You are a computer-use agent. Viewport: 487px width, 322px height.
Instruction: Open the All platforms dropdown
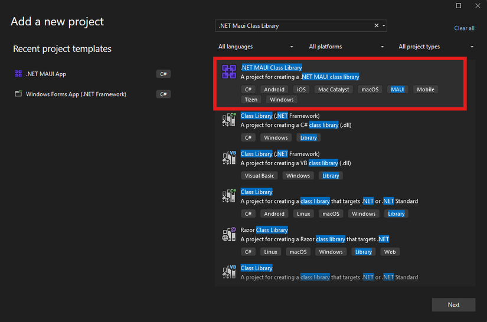(x=346, y=47)
